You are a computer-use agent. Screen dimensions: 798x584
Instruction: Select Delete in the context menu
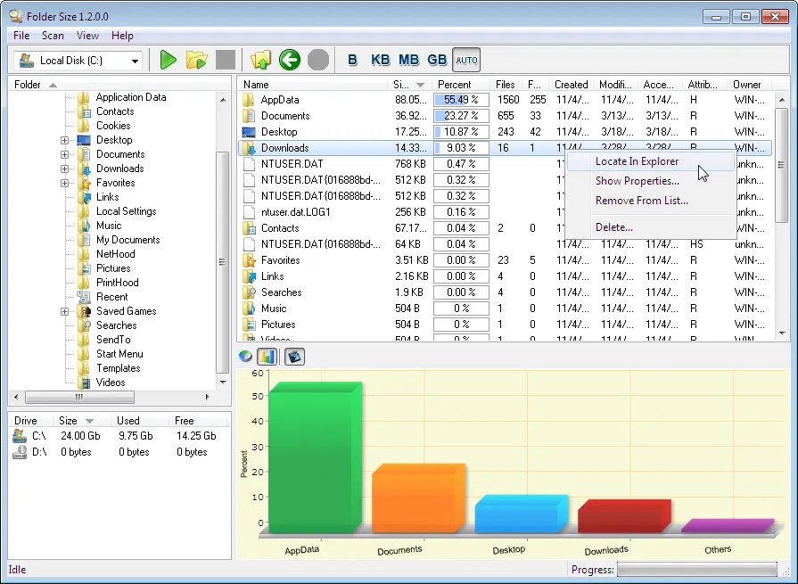[x=613, y=226]
